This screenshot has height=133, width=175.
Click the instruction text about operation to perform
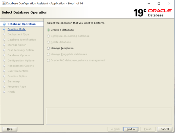tap(76, 23)
